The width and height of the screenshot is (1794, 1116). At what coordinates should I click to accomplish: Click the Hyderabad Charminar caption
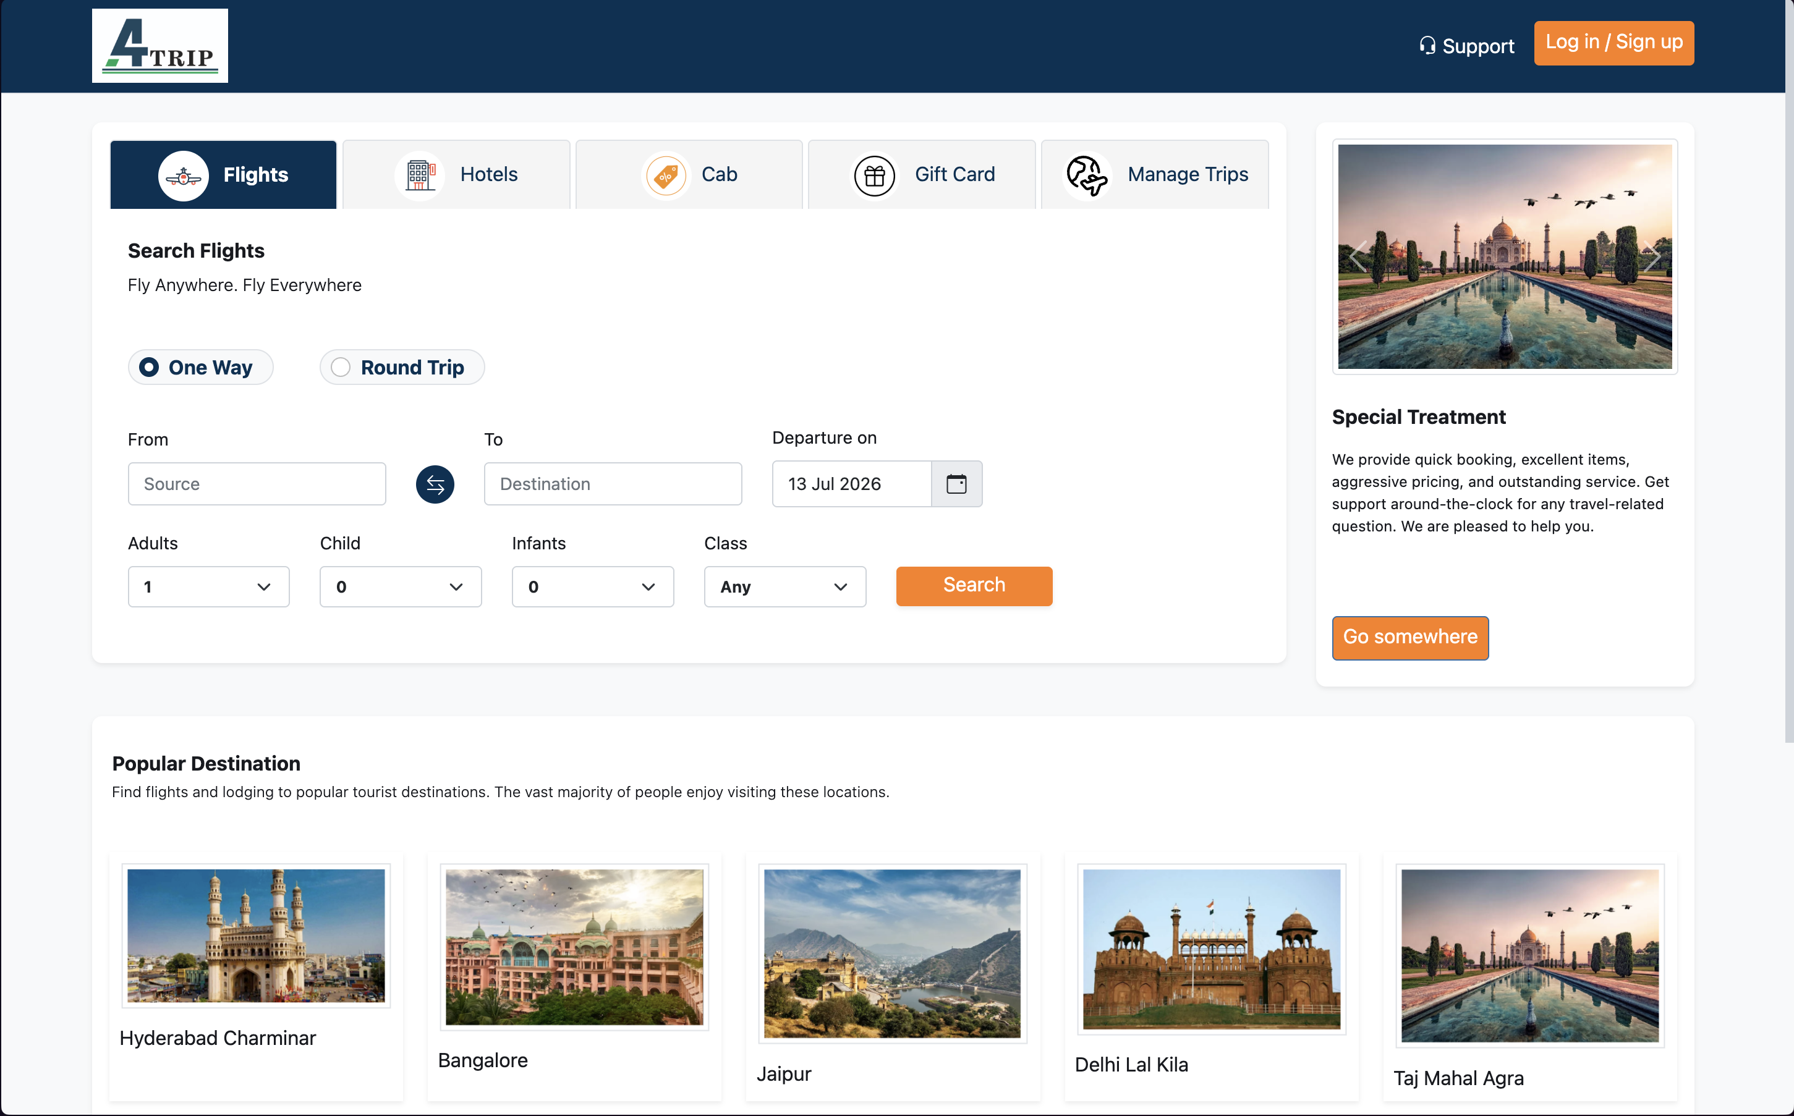coord(218,1038)
